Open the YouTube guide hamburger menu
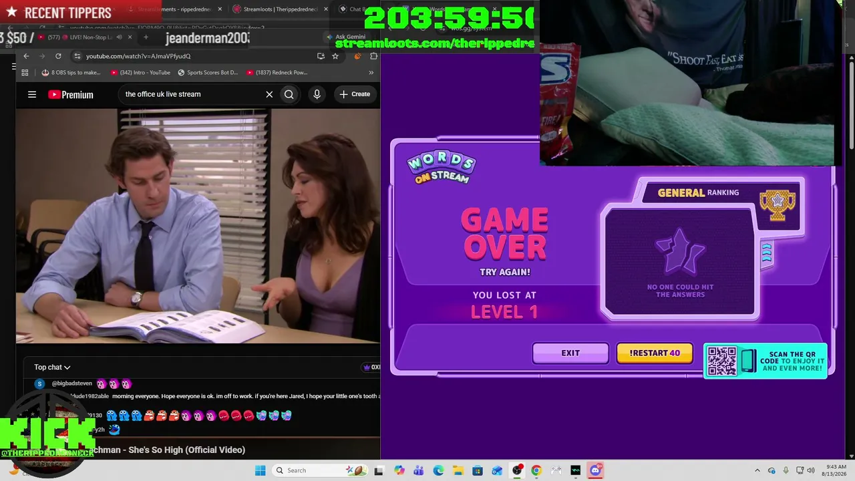855x481 pixels. [32, 94]
